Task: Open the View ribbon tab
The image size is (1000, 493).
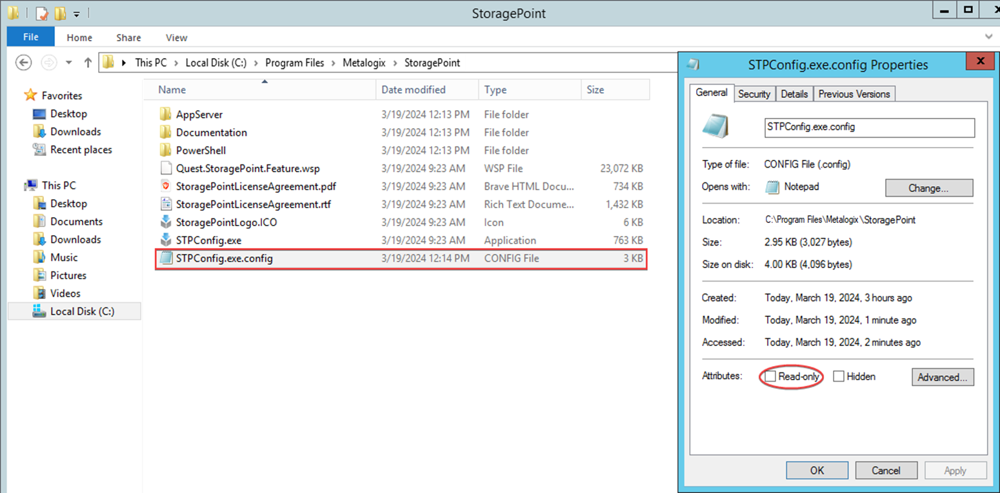Action: tap(176, 38)
